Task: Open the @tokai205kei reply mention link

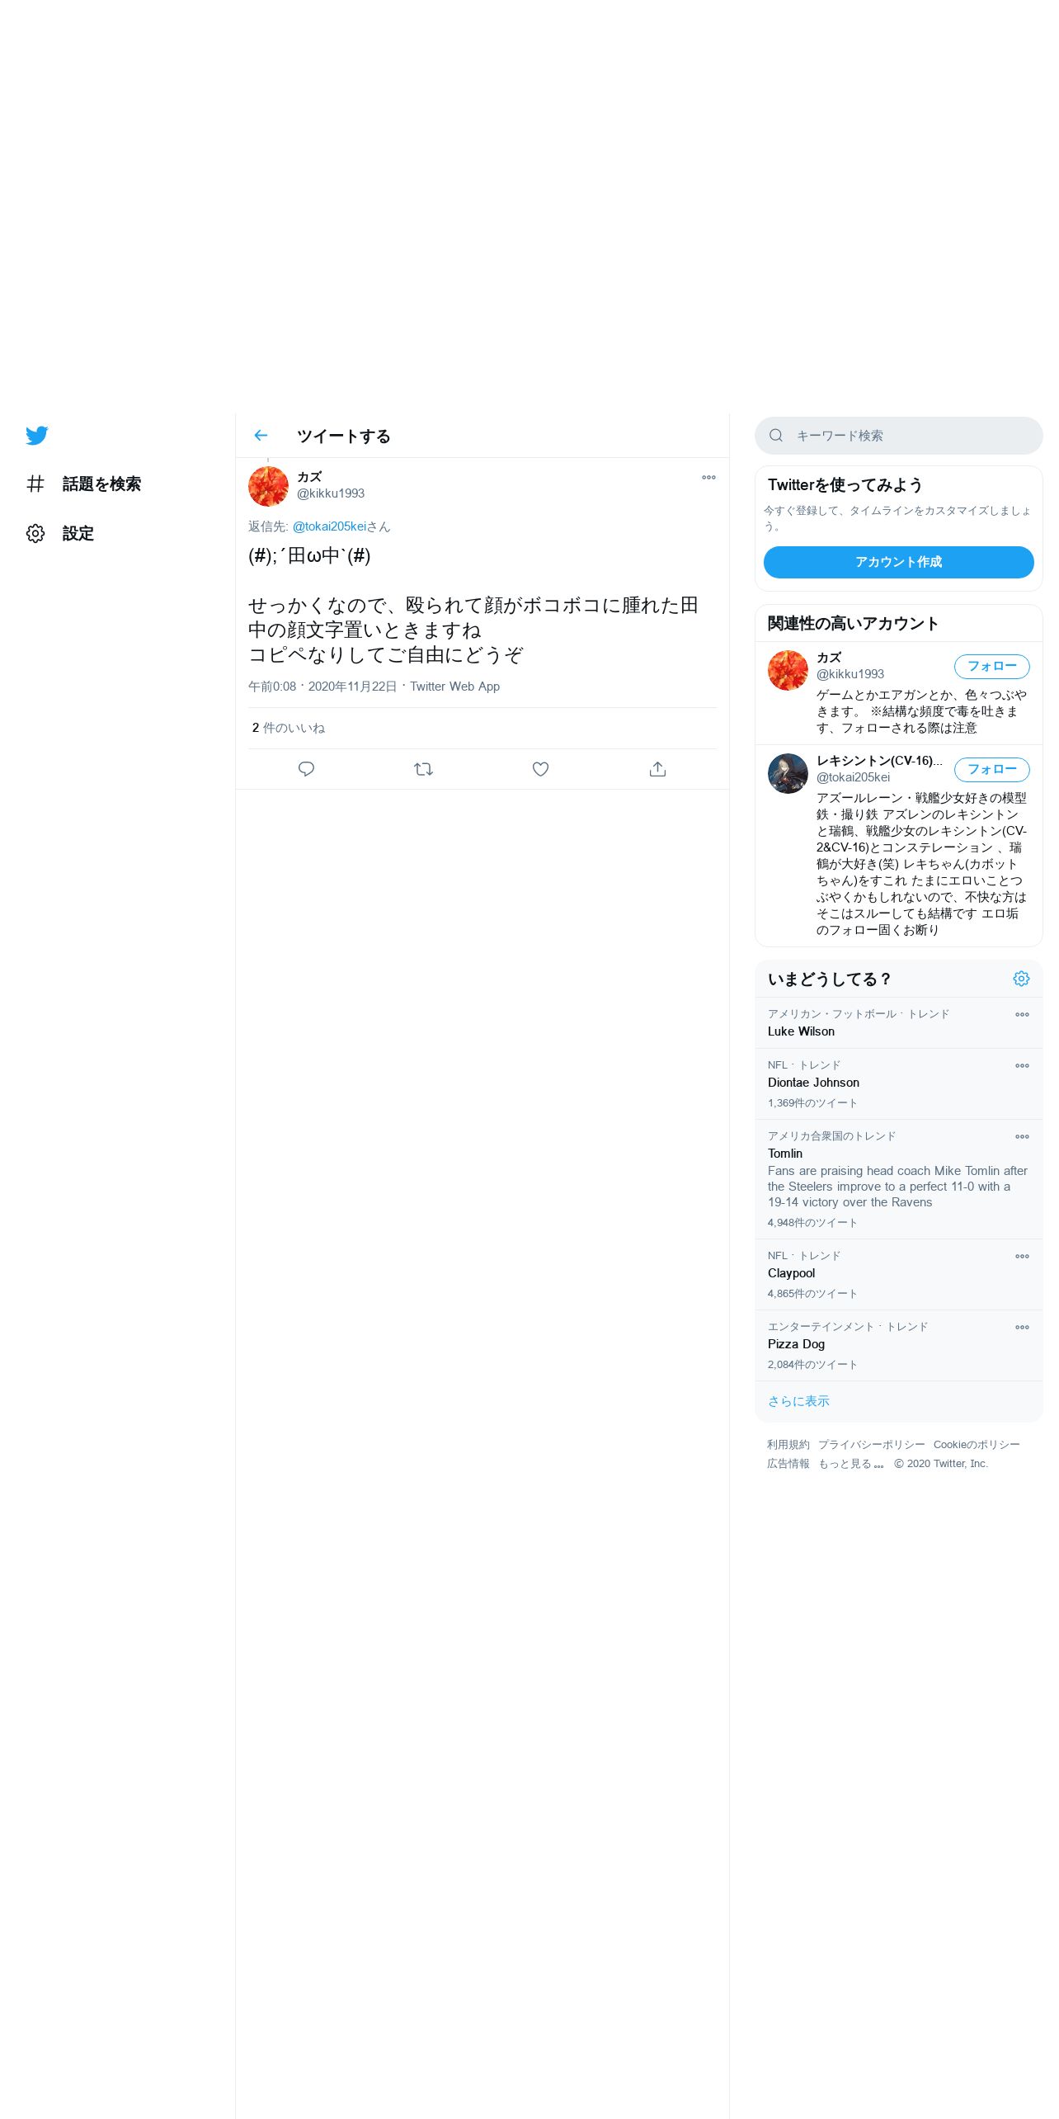Action: click(x=329, y=526)
